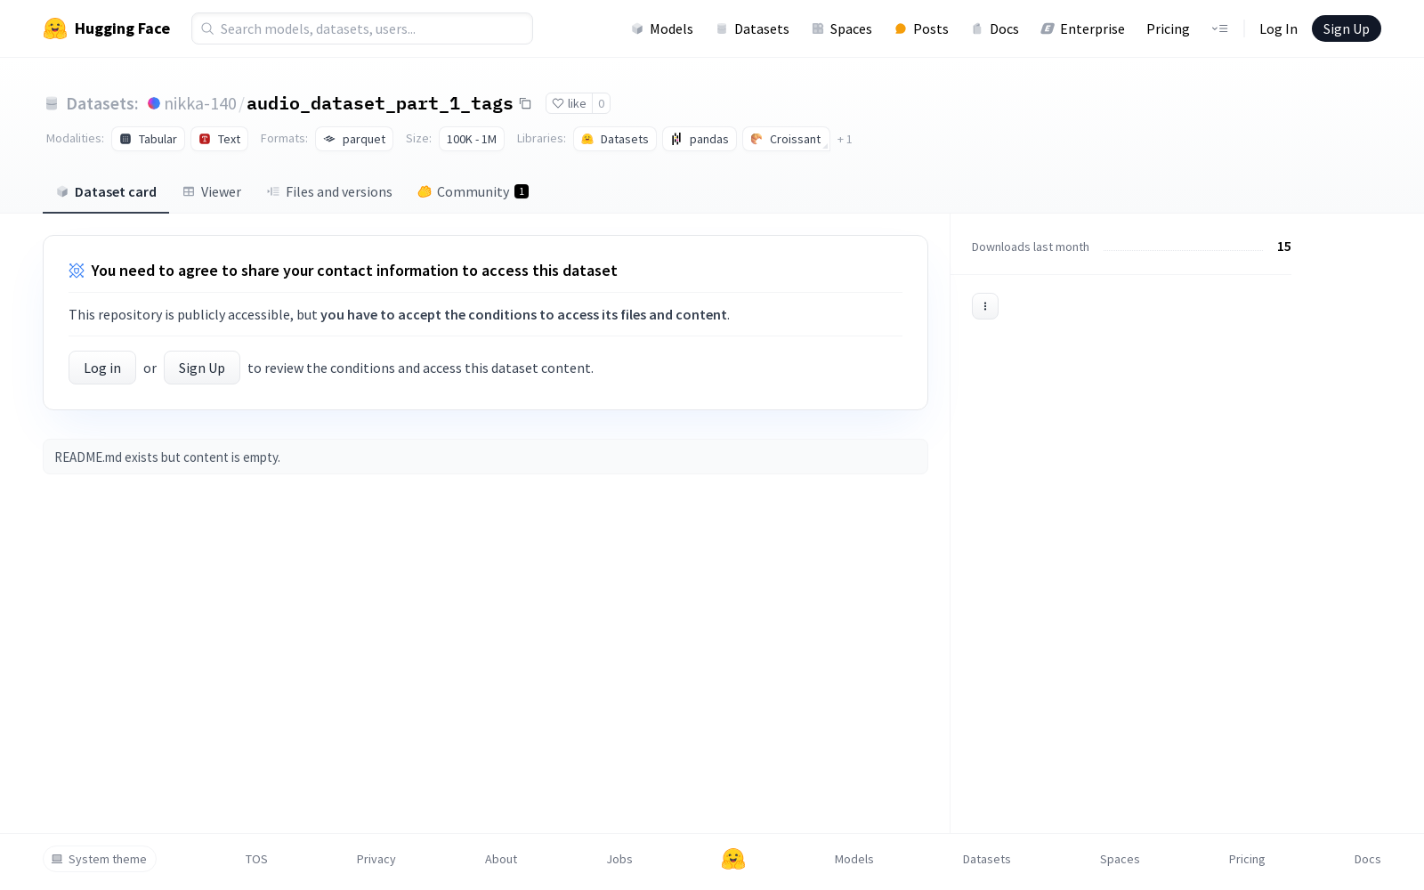This screenshot has width=1424, height=890.
Task: Click the nikka-140 user avatar
Action: click(x=154, y=103)
